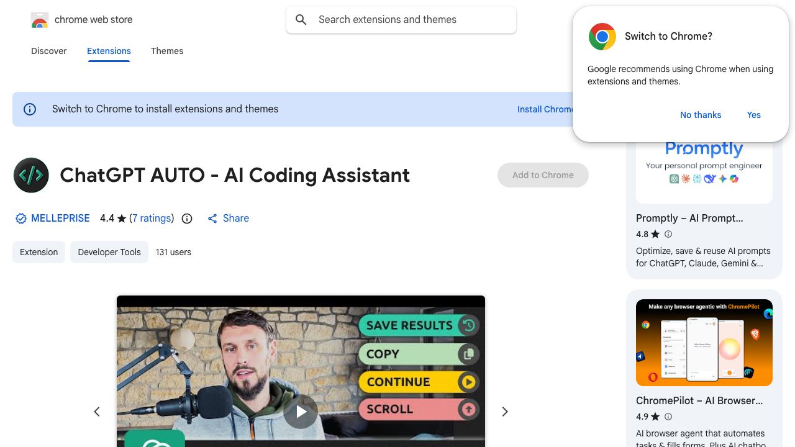Click the info icon in blue banner
Screen dimensions: 795x447
(30, 109)
